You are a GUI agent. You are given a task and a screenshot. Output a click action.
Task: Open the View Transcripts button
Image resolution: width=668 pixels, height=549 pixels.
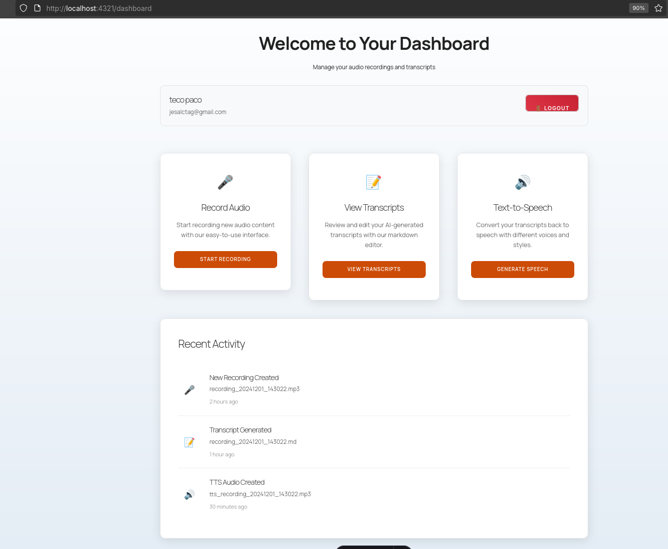(x=374, y=270)
